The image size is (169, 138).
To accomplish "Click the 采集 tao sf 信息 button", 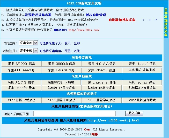I will [x=142, y=64].
